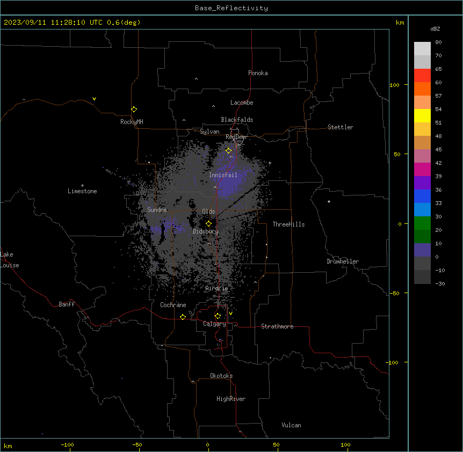
Task: Select the orange 57-60 dBZ legend swatch
Action: pyautogui.click(x=422, y=89)
